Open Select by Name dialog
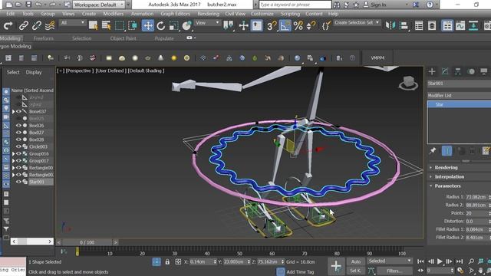This screenshot has height=276, width=491. pyautogui.click(x=106, y=25)
